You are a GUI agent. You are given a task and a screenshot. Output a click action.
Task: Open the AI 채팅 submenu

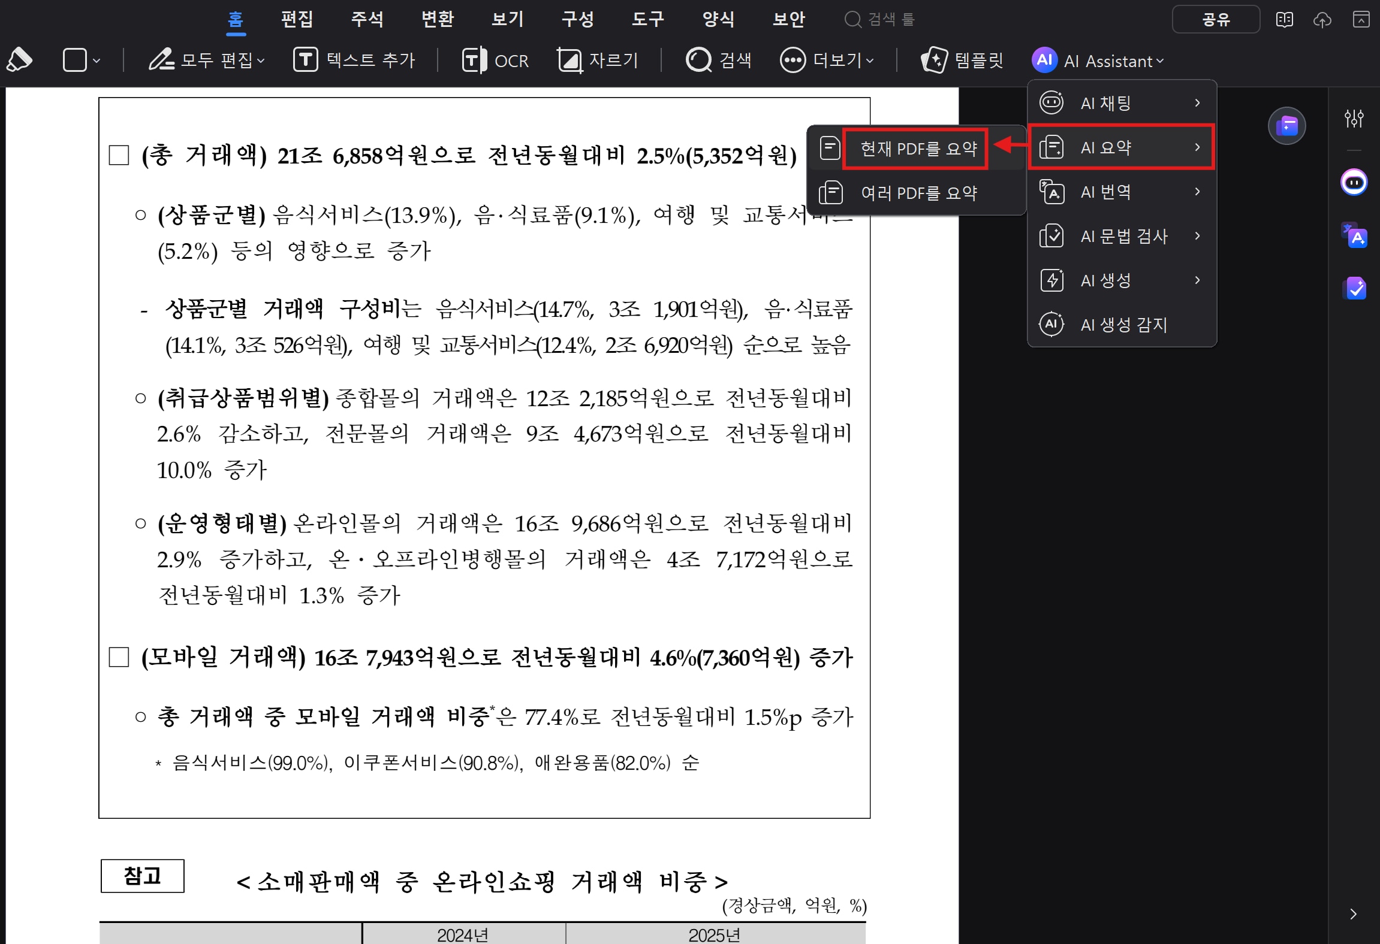tap(1122, 103)
